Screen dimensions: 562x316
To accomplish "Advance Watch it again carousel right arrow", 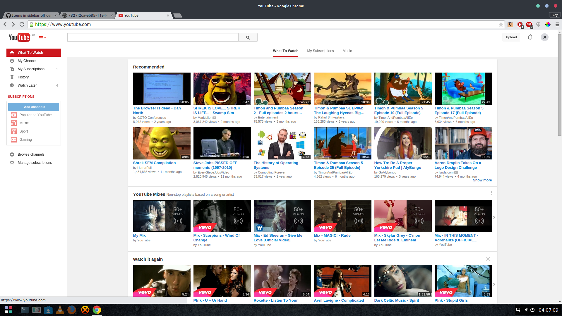I will (x=494, y=284).
